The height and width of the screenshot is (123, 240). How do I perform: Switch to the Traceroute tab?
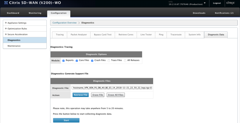click(176, 35)
